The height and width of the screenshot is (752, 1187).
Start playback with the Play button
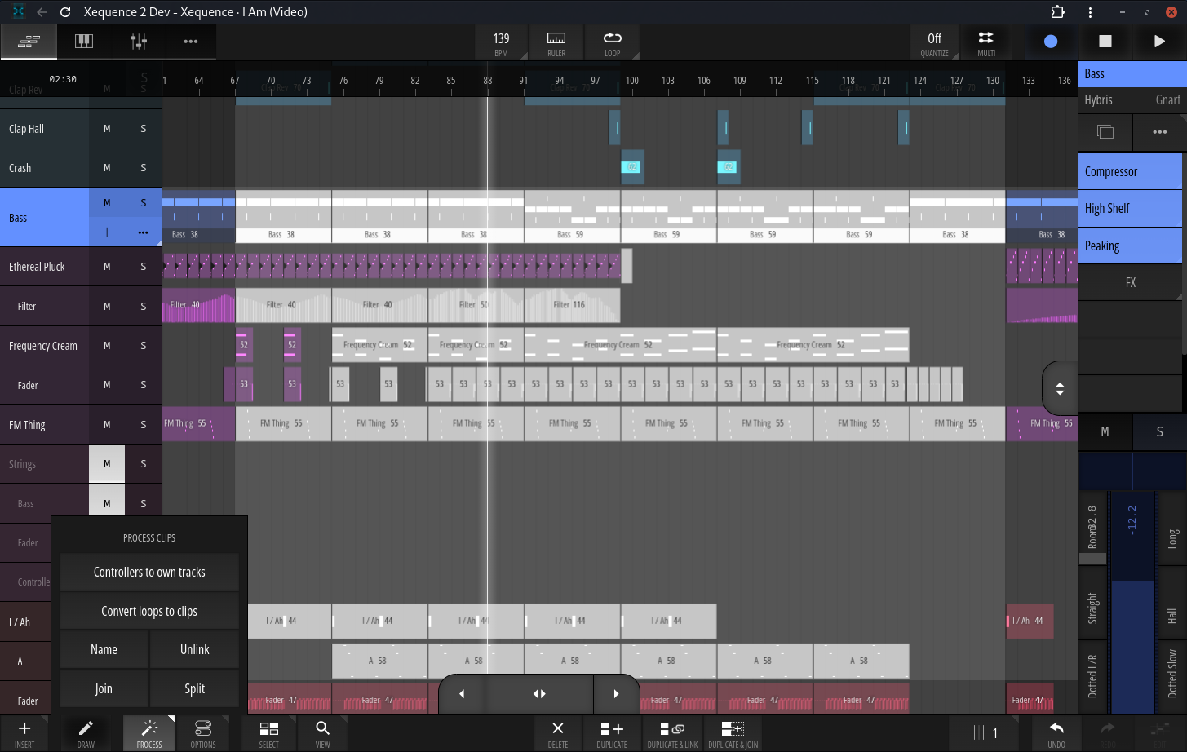click(x=1159, y=42)
